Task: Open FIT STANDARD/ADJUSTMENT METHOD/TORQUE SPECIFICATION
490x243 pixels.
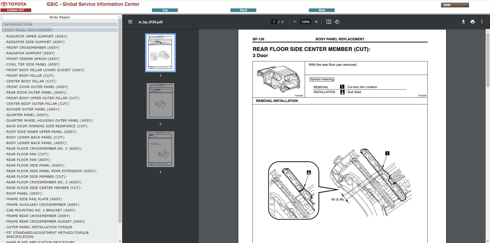Action: (48, 235)
